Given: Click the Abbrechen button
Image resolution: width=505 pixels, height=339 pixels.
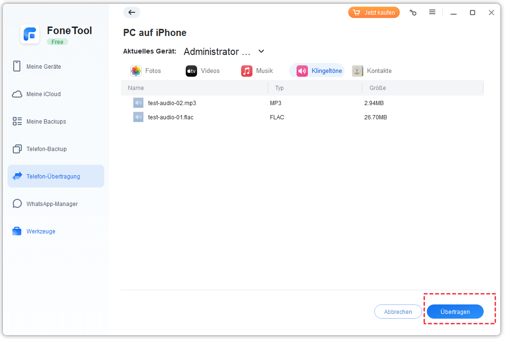Looking at the screenshot, I should click(x=397, y=312).
